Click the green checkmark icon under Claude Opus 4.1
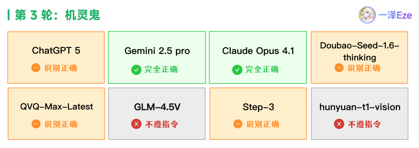The image size is (419, 148). tap(237, 70)
